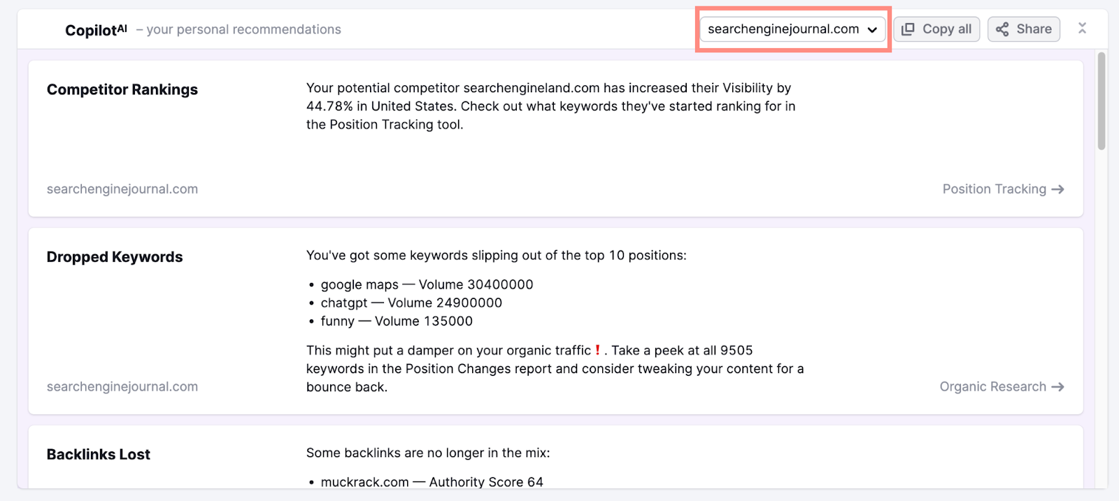Click the copy icon in Copy all

click(908, 29)
